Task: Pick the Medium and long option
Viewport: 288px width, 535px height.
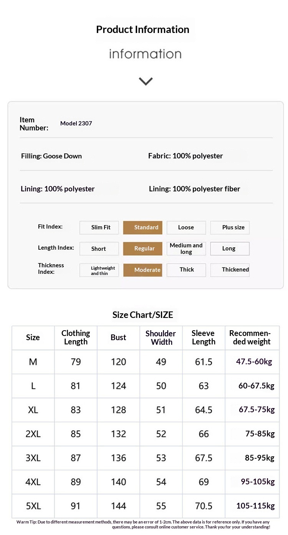Action: pos(186,249)
